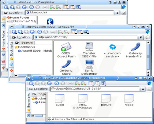Open window menu of obex:// title bar
This screenshot has height=124, width=154.
pos(29,78)
